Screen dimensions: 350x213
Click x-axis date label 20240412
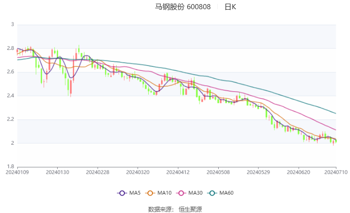click(178, 172)
